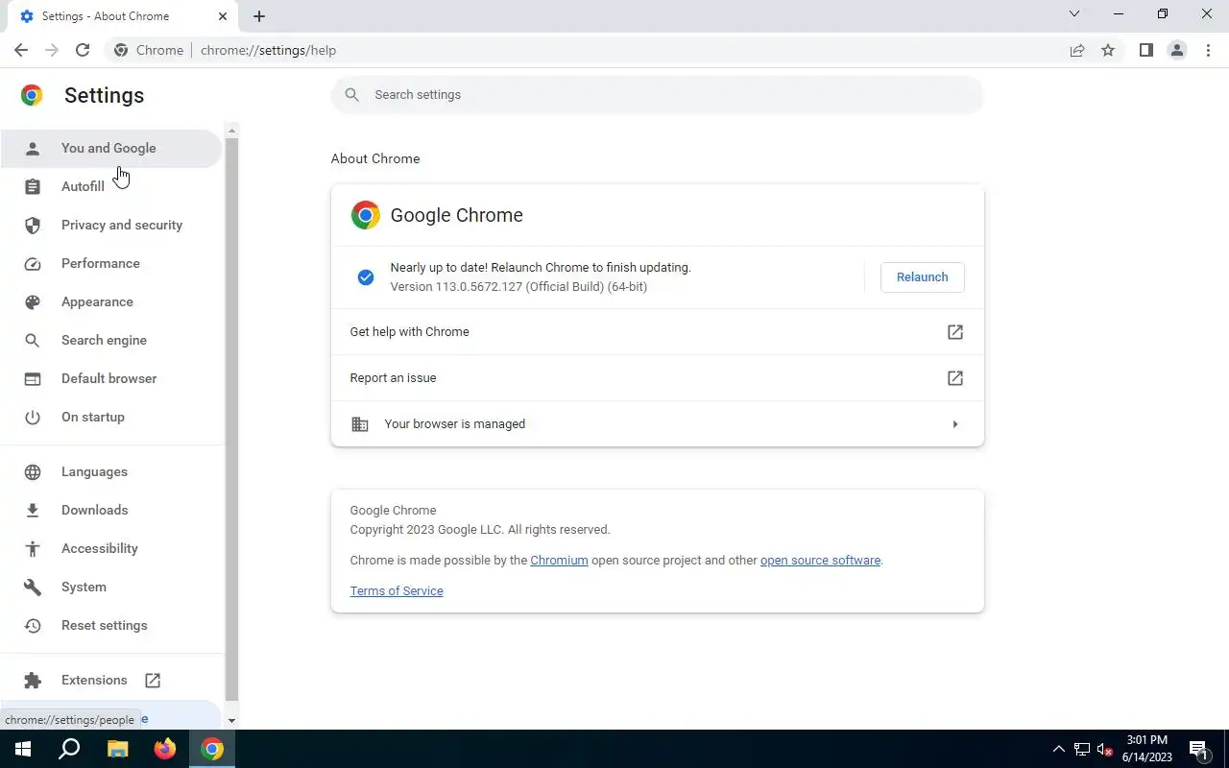Click the sidebar scroll down arrow
1229x768 pixels.
click(231, 720)
